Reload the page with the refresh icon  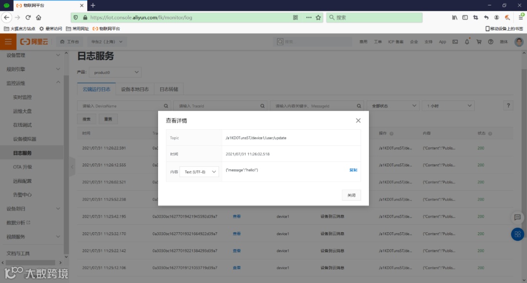click(x=28, y=18)
